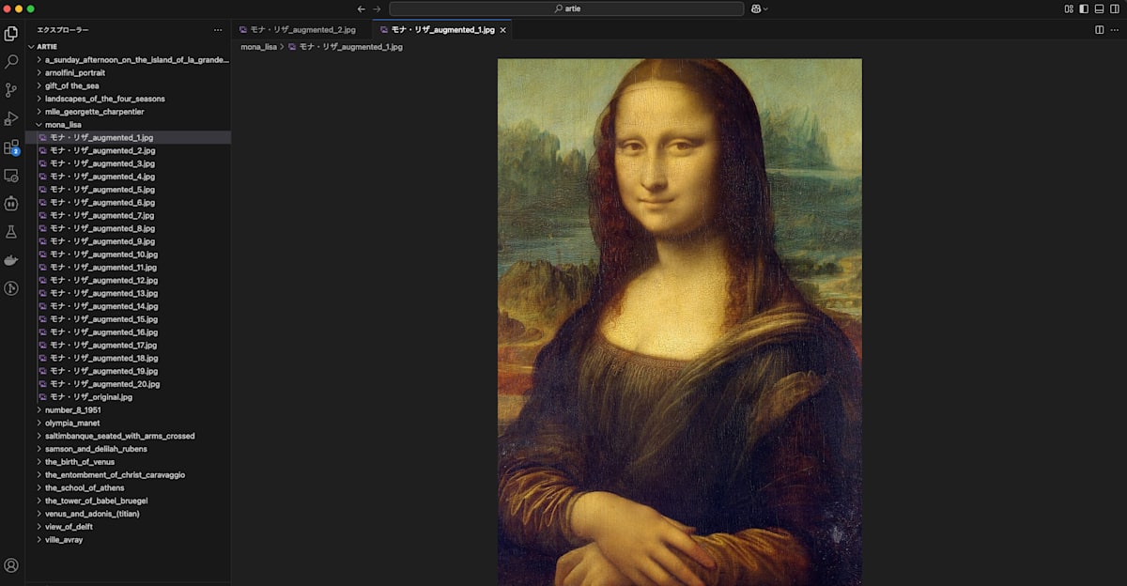The height and width of the screenshot is (586, 1127).
Task: Expand the ville_avray folder
Action: 128,540
